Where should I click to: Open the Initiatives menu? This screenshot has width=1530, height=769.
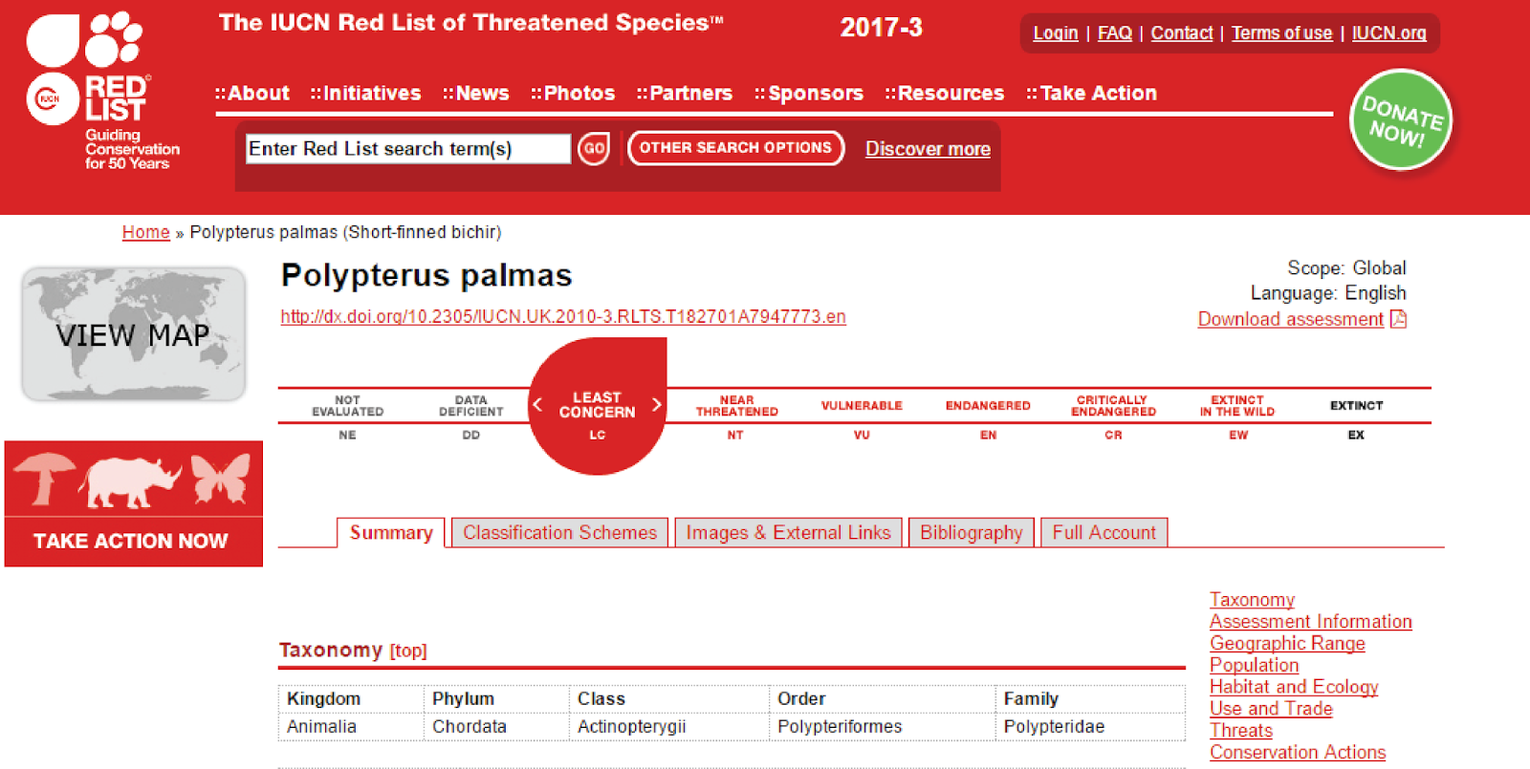(365, 93)
